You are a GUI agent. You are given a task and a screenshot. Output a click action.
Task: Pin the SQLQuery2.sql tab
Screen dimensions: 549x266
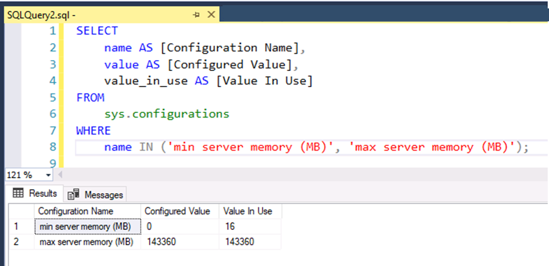[x=196, y=15]
